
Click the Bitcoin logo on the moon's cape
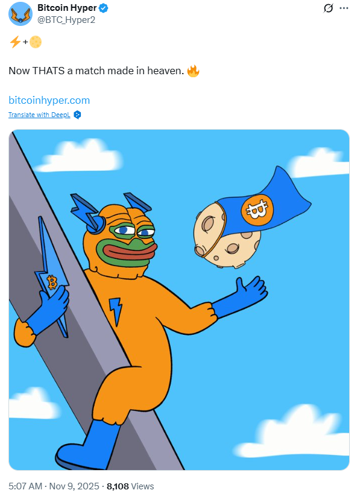256,209
